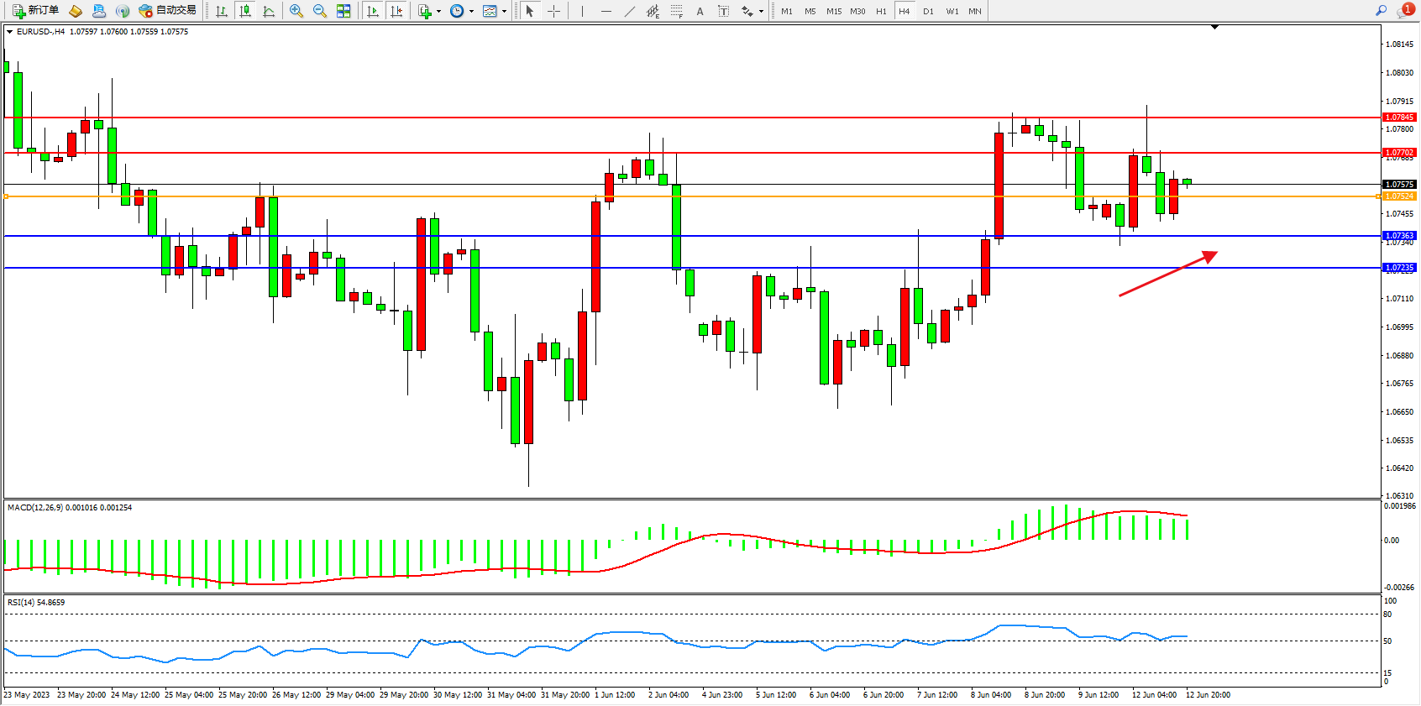Switch to the M15 timeframe
The width and height of the screenshot is (1421, 706).
pyautogui.click(x=833, y=11)
